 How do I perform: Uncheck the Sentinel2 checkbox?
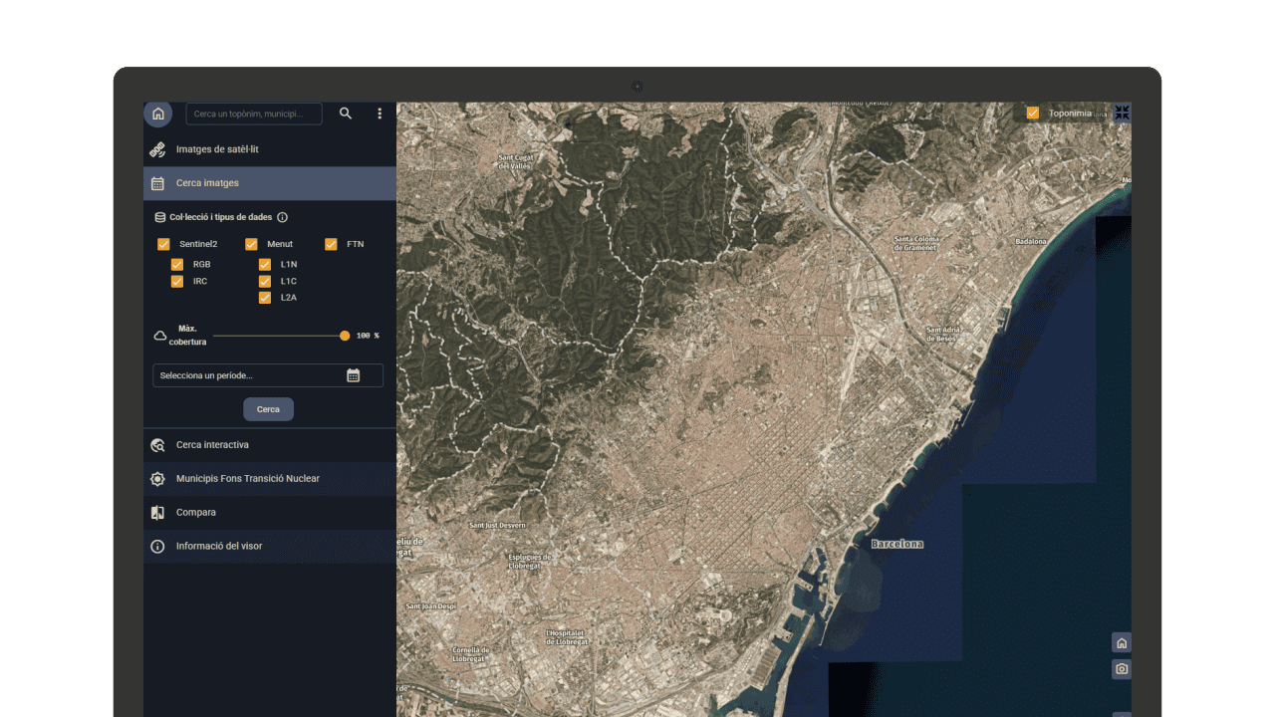[163, 244]
